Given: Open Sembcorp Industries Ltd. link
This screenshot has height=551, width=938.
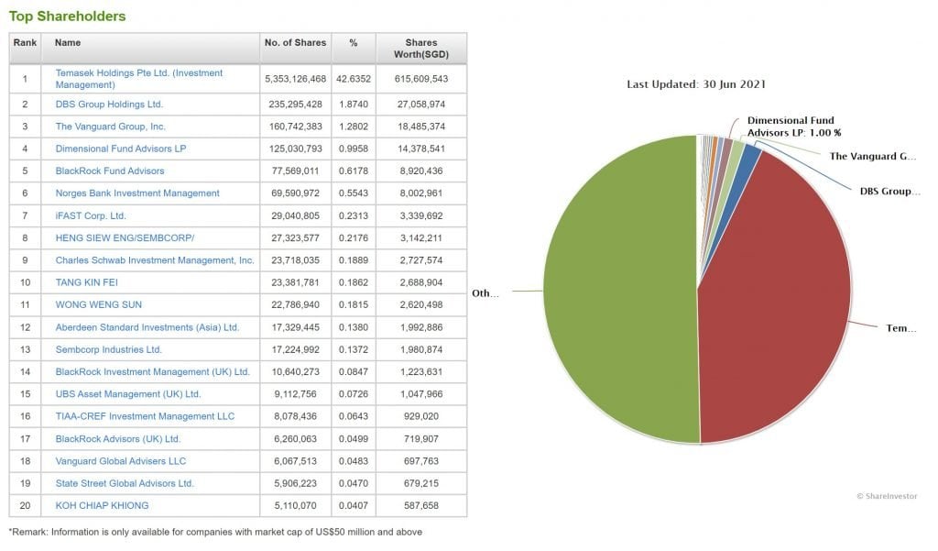Looking at the screenshot, I should [109, 349].
